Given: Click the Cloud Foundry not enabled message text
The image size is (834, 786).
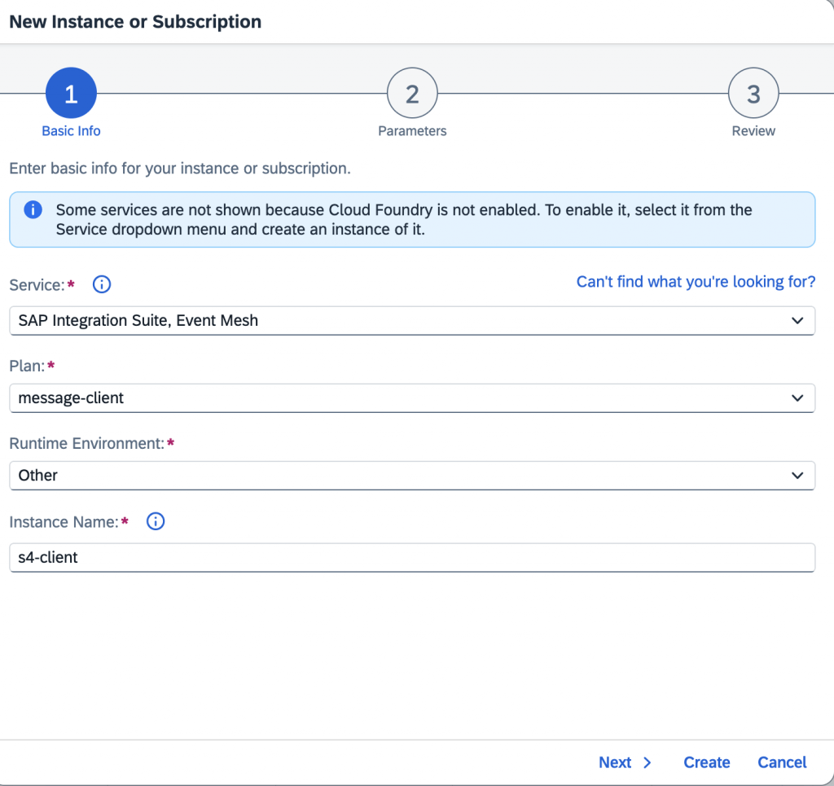Looking at the screenshot, I should 404,220.
